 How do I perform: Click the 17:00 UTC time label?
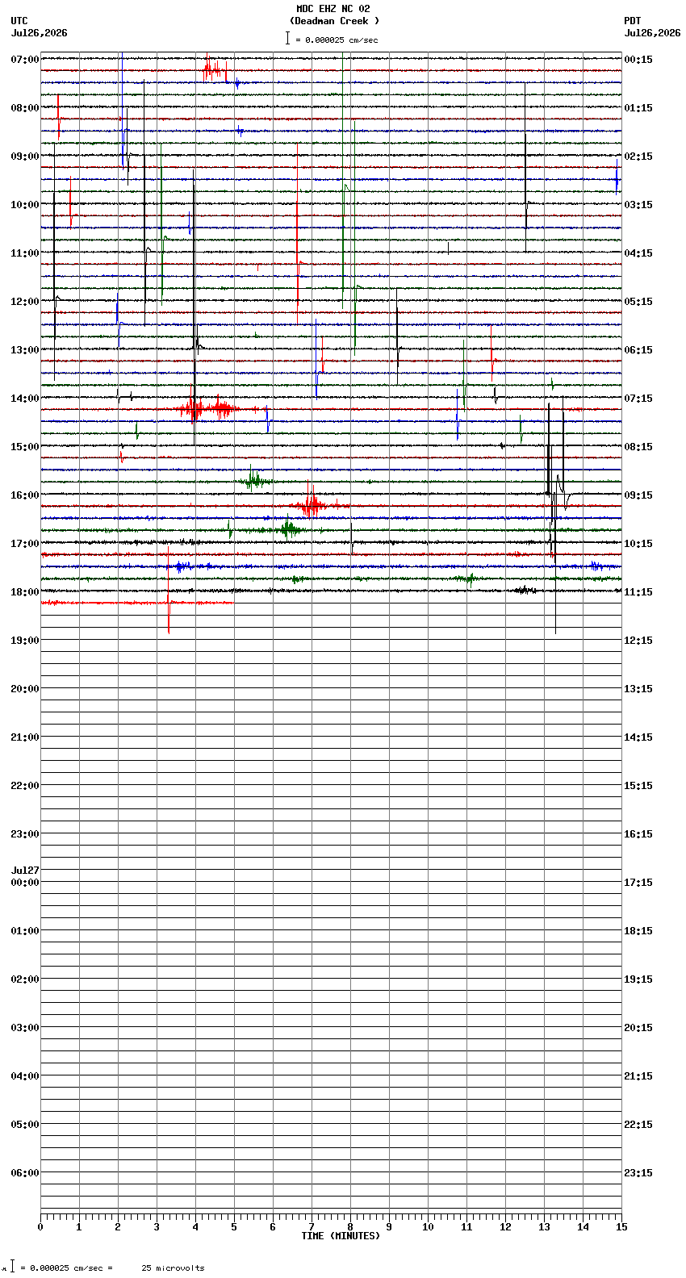tap(25, 544)
